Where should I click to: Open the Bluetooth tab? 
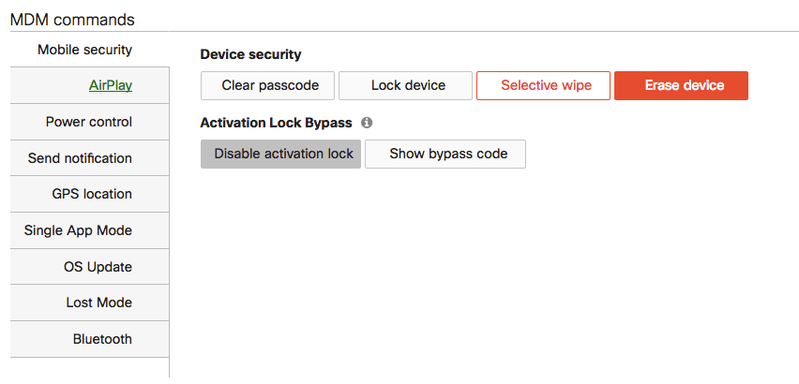[x=102, y=339]
